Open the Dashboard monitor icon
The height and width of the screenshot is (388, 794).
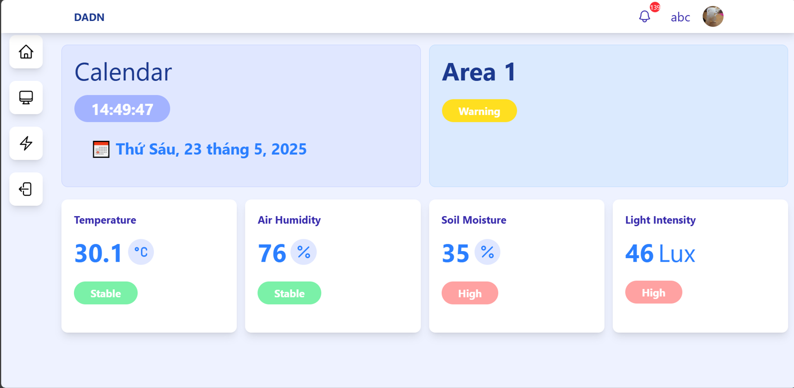25,98
